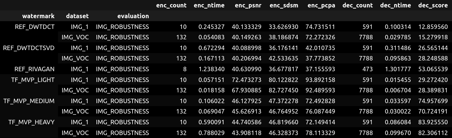
Task: Click the evaluation index header
Action: tap(133, 16)
